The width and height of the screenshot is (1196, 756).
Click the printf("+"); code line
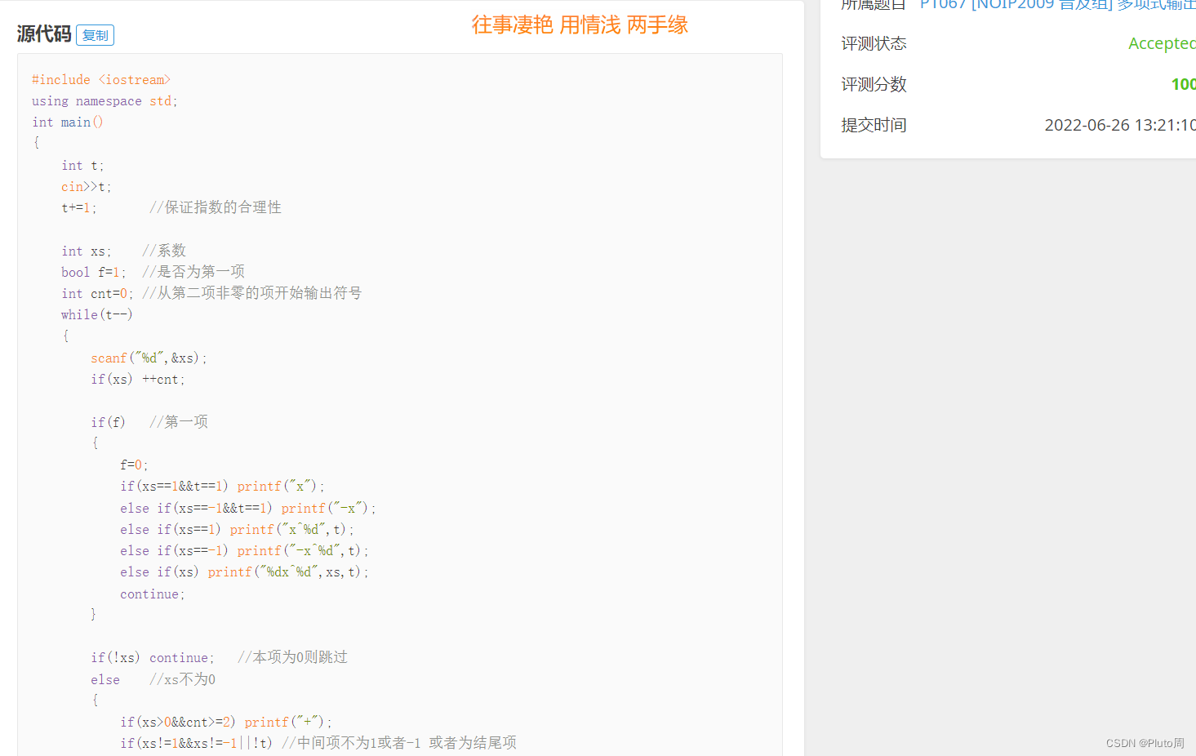point(288,723)
